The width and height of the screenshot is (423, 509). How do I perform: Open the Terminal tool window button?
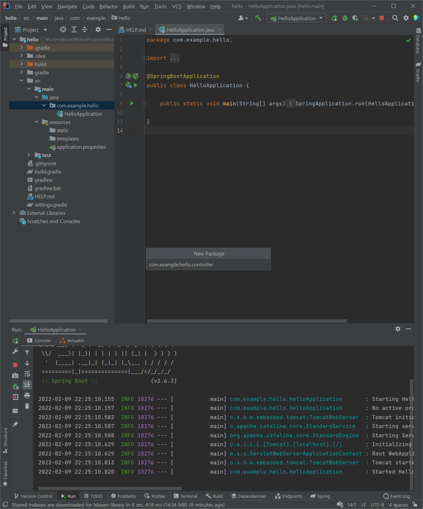tap(185, 496)
